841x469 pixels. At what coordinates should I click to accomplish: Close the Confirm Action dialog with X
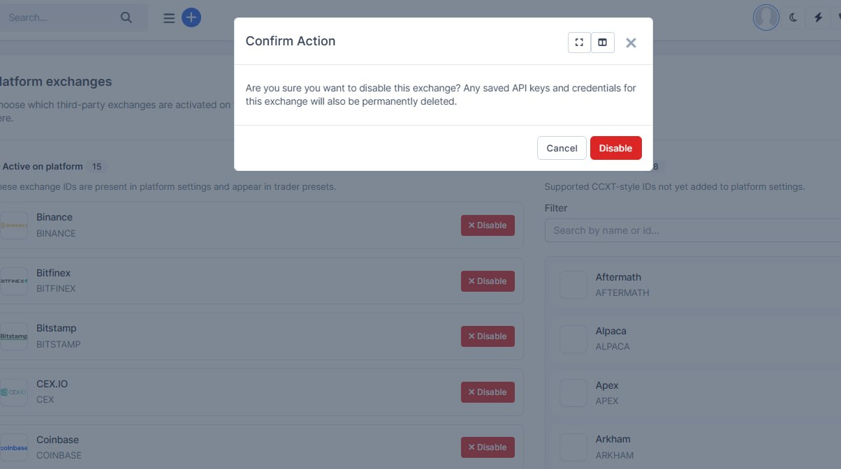[631, 43]
